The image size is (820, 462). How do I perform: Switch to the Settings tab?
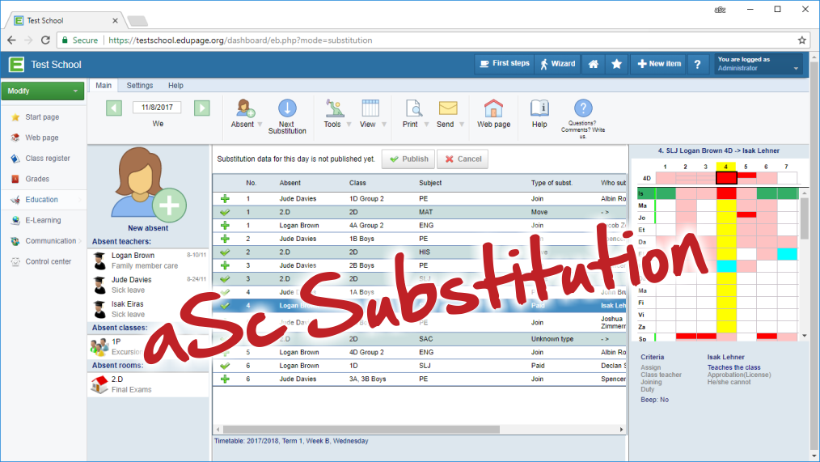tap(140, 85)
